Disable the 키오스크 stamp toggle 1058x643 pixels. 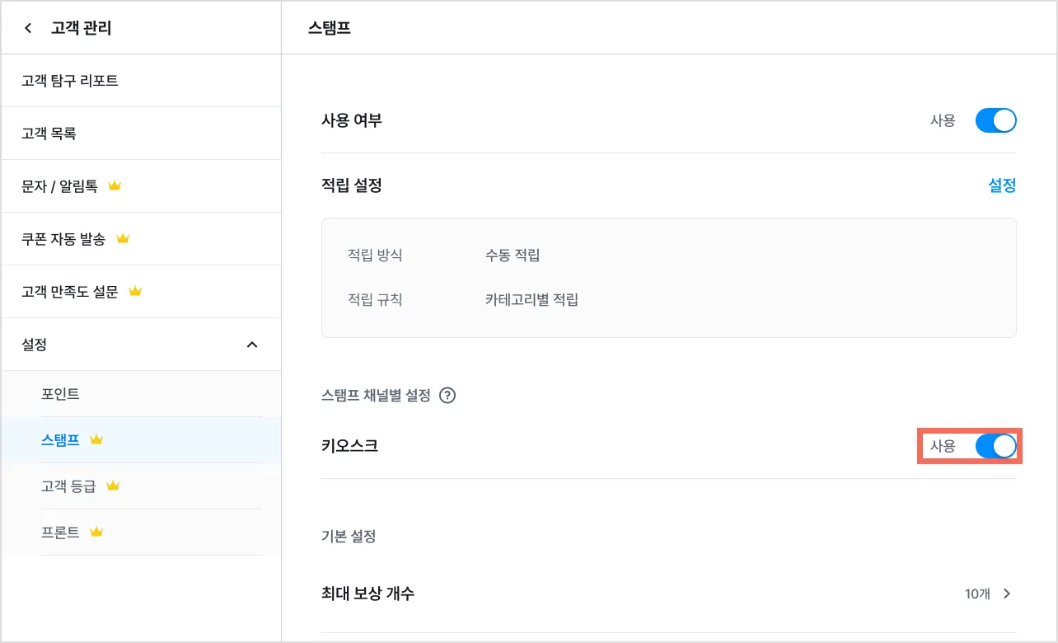[995, 446]
